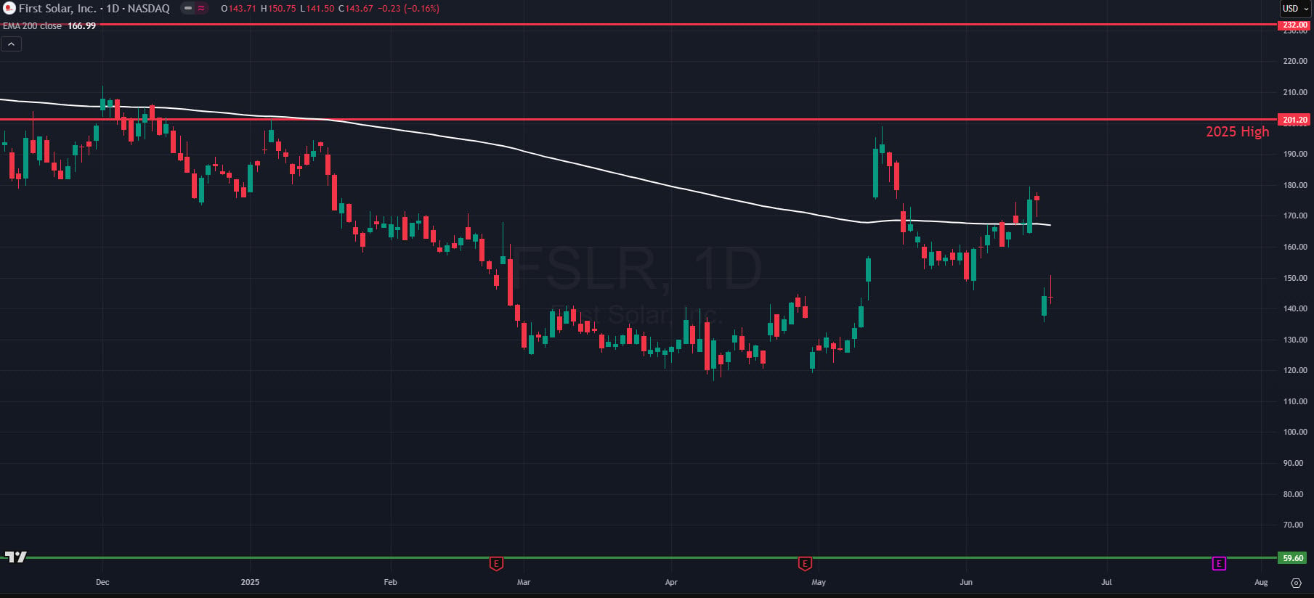Click the Aug label on the time axis

pyautogui.click(x=1261, y=582)
